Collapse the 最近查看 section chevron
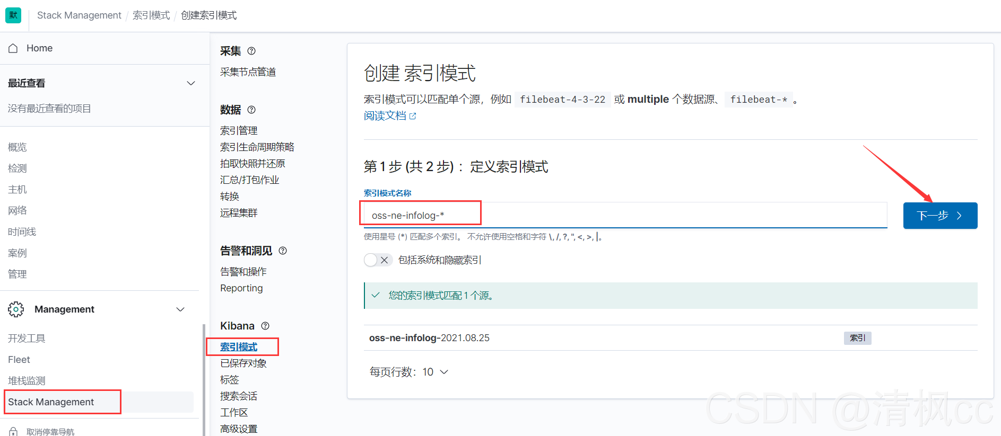1001x436 pixels. 192,83
